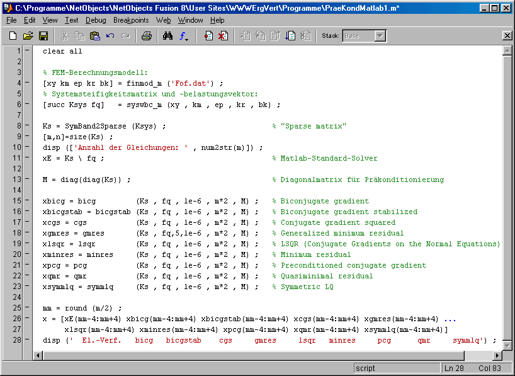Click the horizontal scrollbar right arrow

pyautogui.click(x=497, y=356)
